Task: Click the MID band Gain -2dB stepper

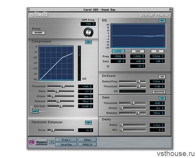Action: [138, 61]
